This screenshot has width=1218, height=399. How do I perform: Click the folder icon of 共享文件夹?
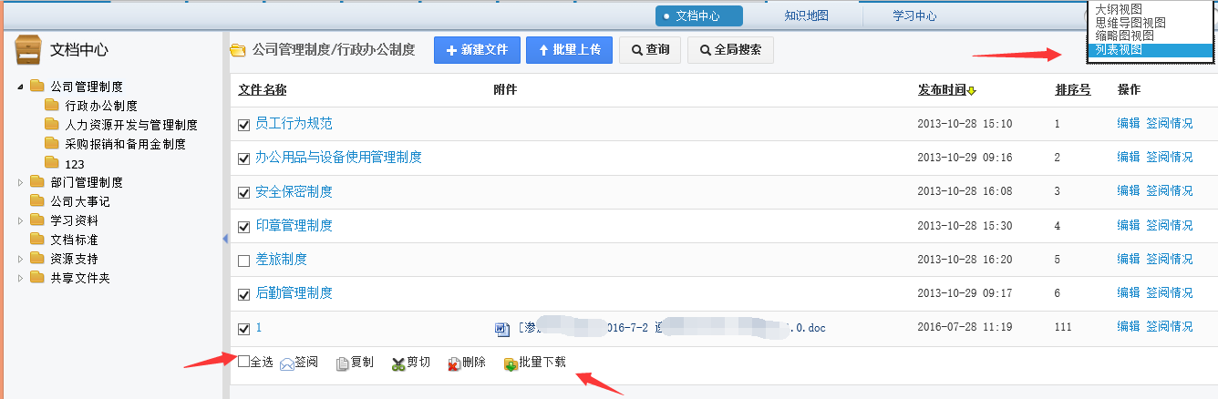pyautogui.click(x=36, y=278)
